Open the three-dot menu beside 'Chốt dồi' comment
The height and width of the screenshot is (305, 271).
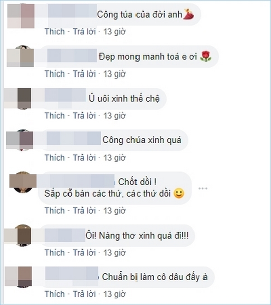[203, 188]
